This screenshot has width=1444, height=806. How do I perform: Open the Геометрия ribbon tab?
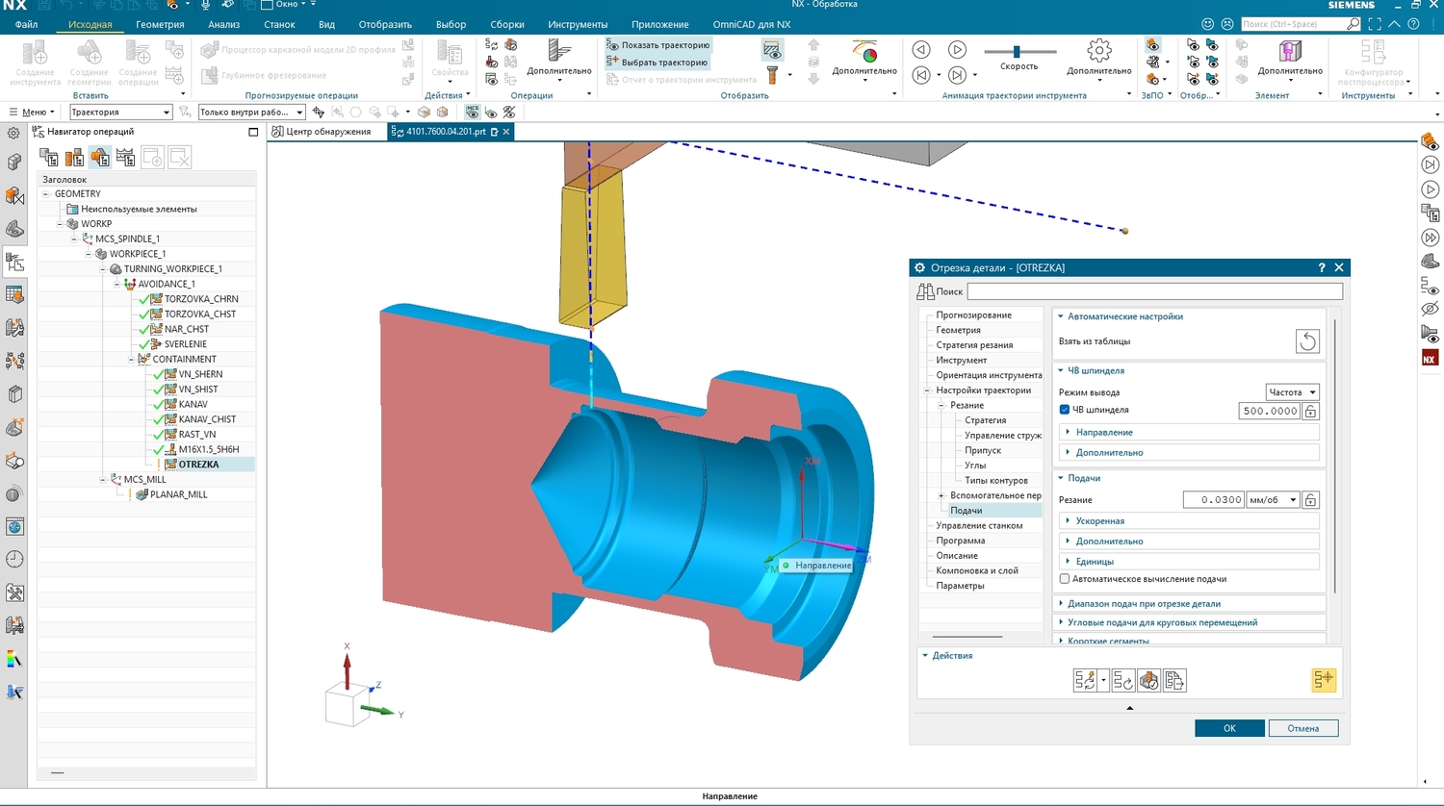pos(160,24)
